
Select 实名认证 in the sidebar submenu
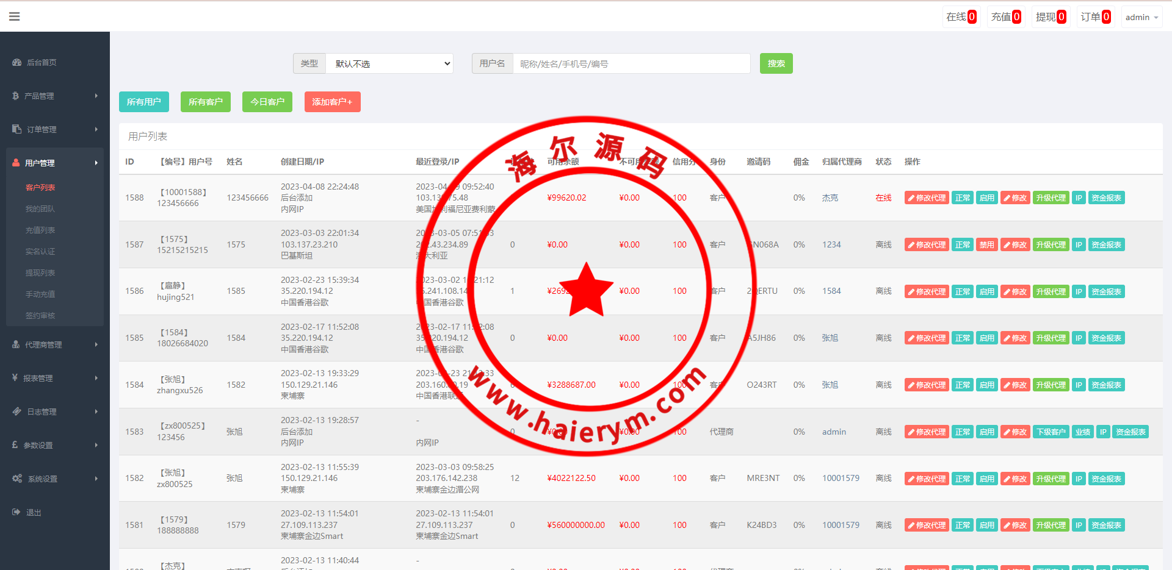tap(40, 251)
